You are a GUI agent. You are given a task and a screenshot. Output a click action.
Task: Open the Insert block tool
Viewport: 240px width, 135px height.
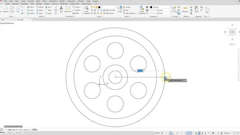click(120, 9)
